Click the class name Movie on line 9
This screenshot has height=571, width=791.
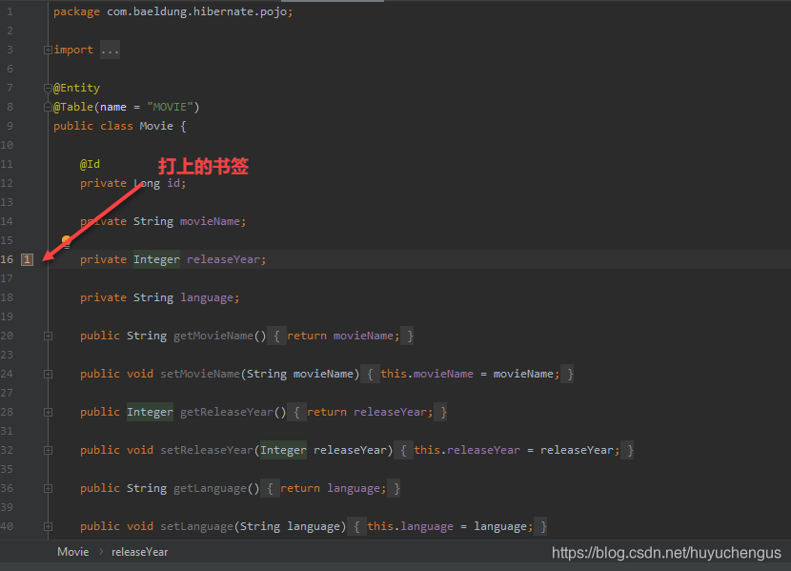tap(156, 126)
